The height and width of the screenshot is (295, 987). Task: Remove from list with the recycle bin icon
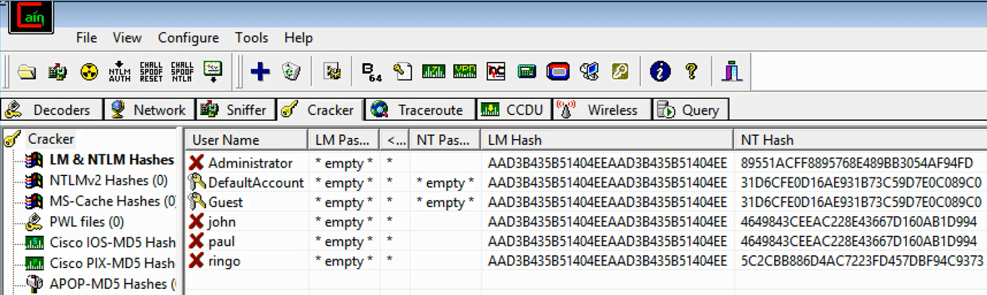coord(291,71)
